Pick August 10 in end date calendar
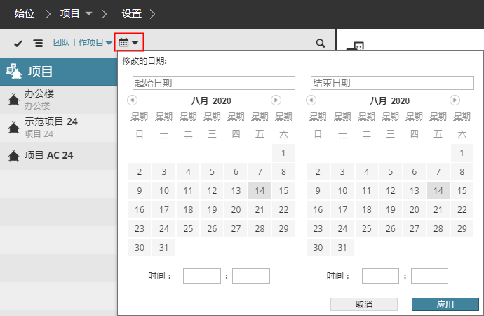 pos(342,190)
